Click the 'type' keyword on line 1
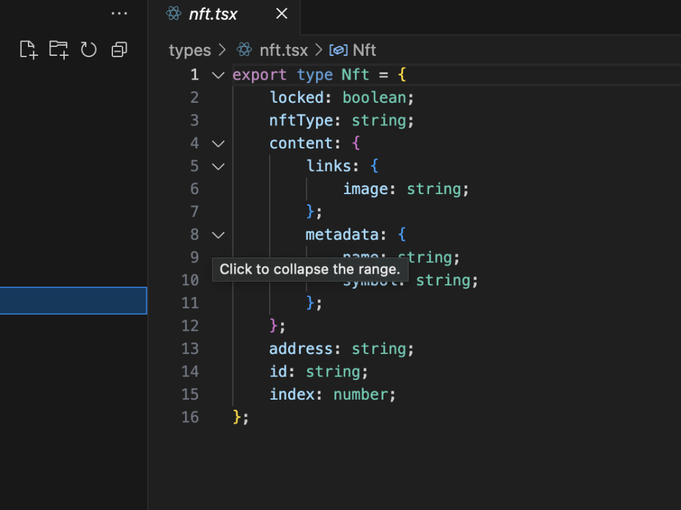Viewport: 681px width, 510px height. point(315,75)
